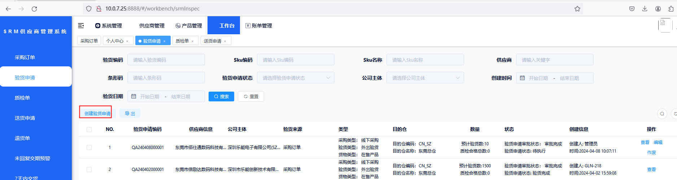The height and width of the screenshot is (180, 677).
Task: Expand the 公司主体 dropdown
Action: [x=425, y=78]
